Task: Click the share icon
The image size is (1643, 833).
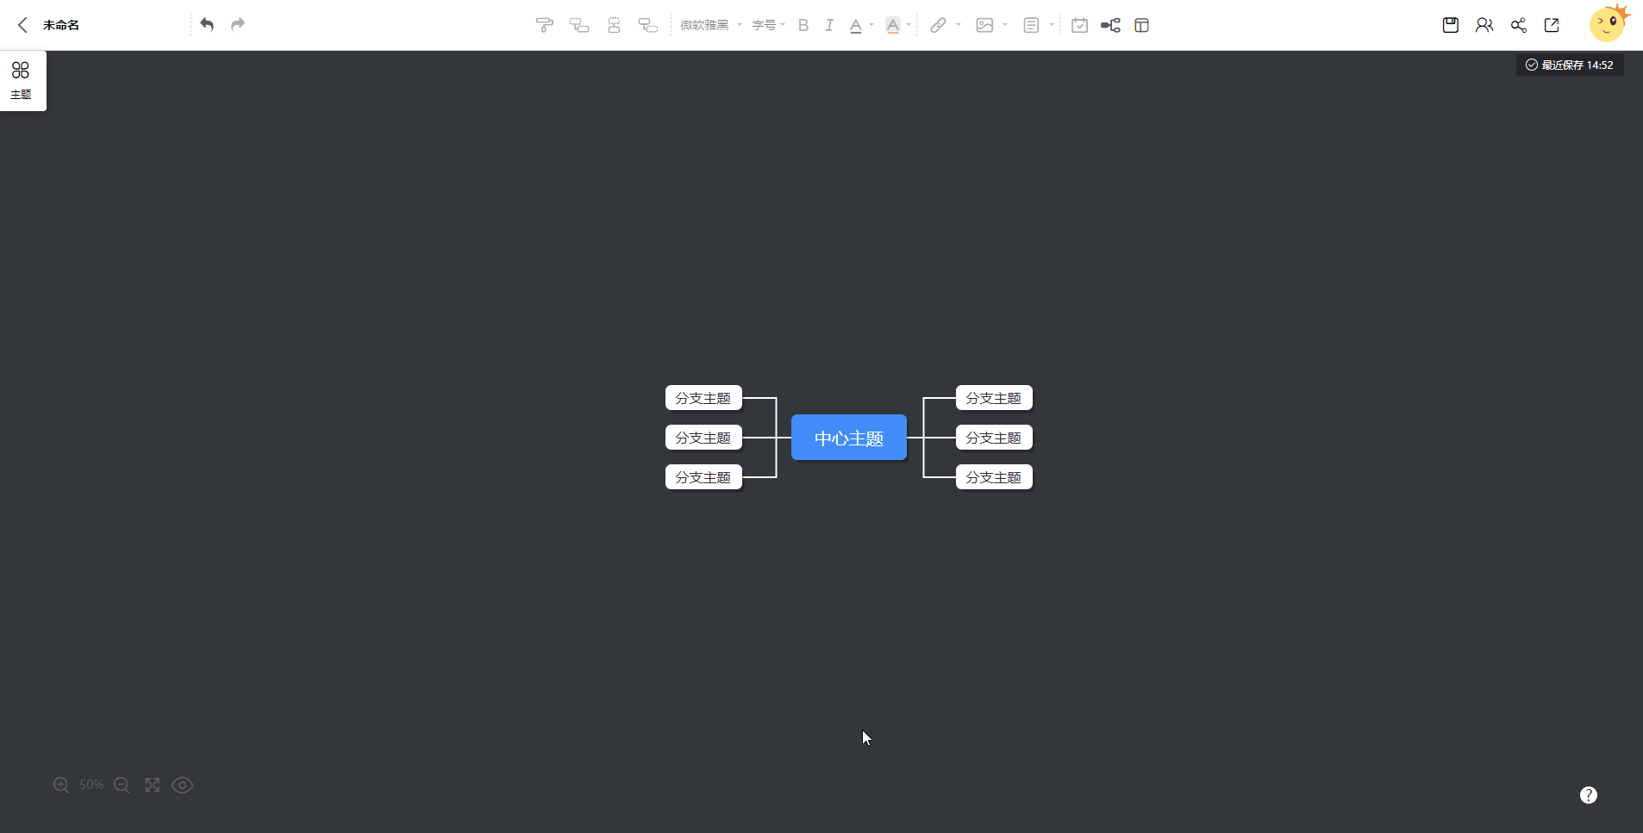Action: click(x=1518, y=25)
